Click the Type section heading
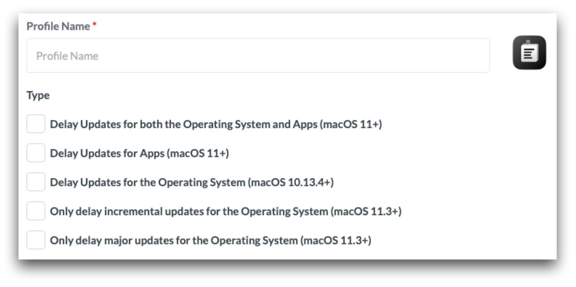Image resolution: width=576 pixels, height=287 pixels. click(x=38, y=95)
